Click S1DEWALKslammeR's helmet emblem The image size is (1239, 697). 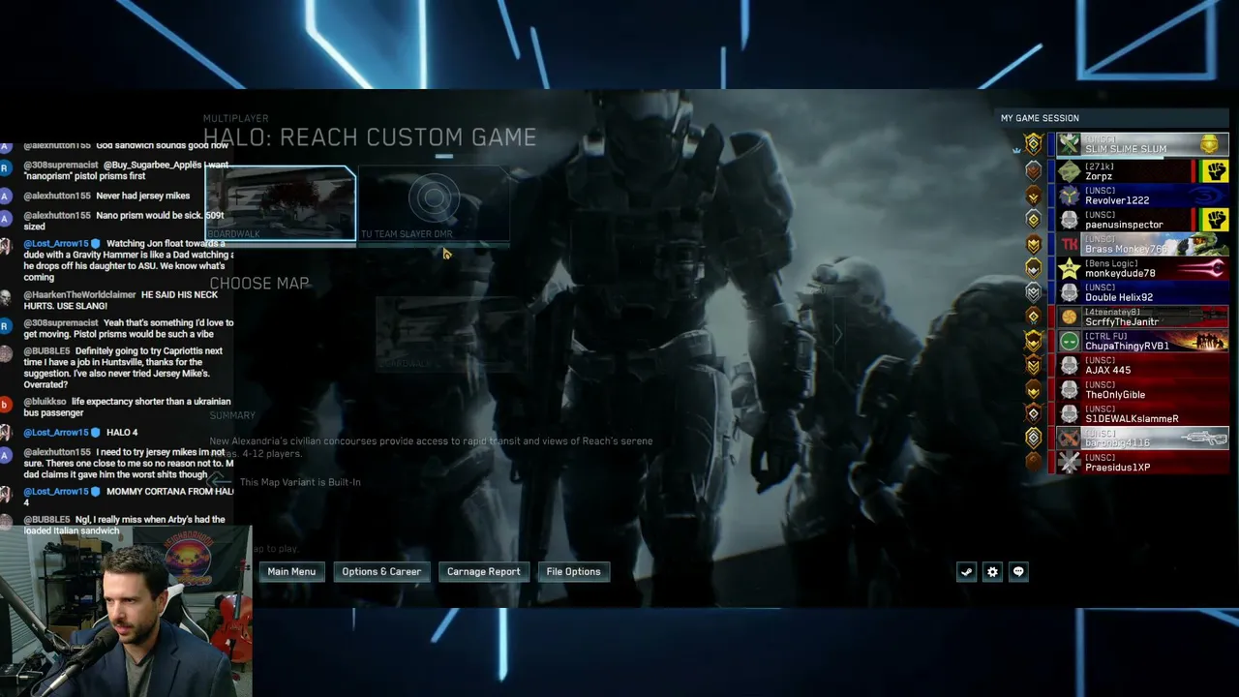pyautogui.click(x=1069, y=413)
